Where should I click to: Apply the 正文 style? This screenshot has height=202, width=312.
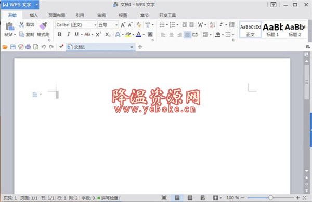pyautogui.click(x=250, y=30)
